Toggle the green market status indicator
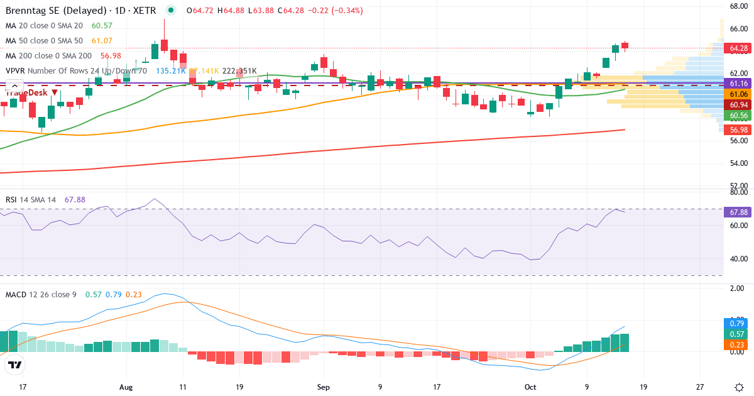Image resolution: width=754 pixels, height=396 pixels. click(x=170, y=11)
